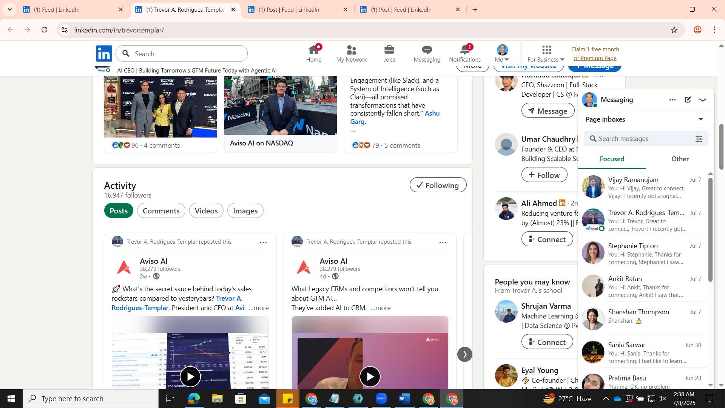Expand …more on the secret sauce post
Viewport: 725px width, 408px height.
259,308
